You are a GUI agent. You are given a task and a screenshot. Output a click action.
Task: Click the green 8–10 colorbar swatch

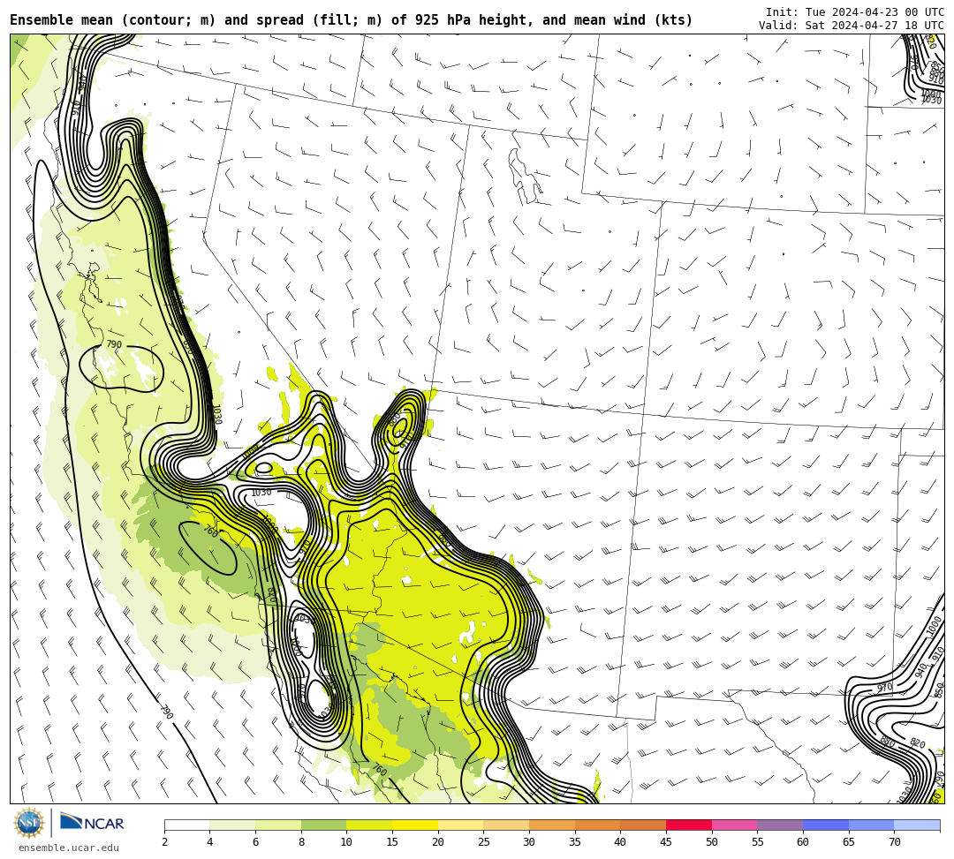323,825
